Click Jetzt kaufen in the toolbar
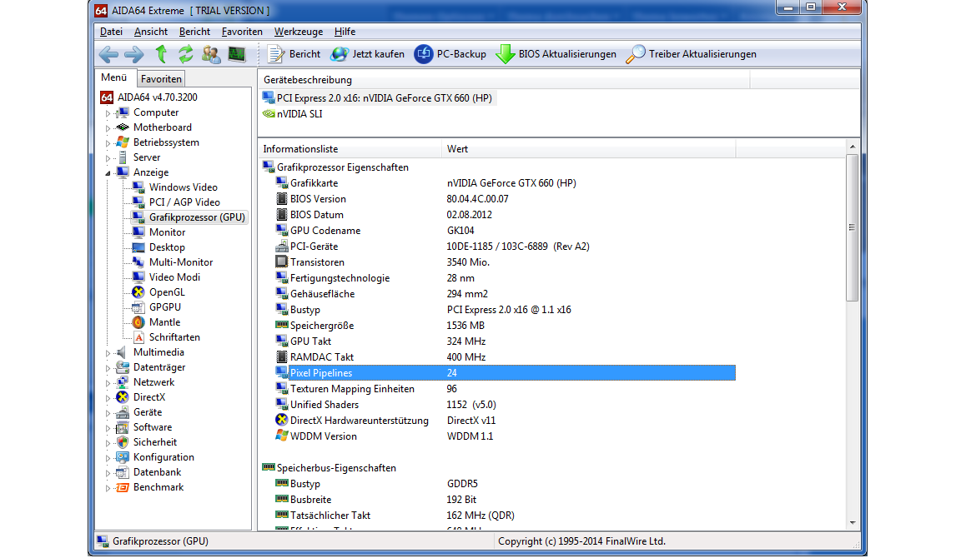This screenshot has height=558, width=961. point(367,54)
